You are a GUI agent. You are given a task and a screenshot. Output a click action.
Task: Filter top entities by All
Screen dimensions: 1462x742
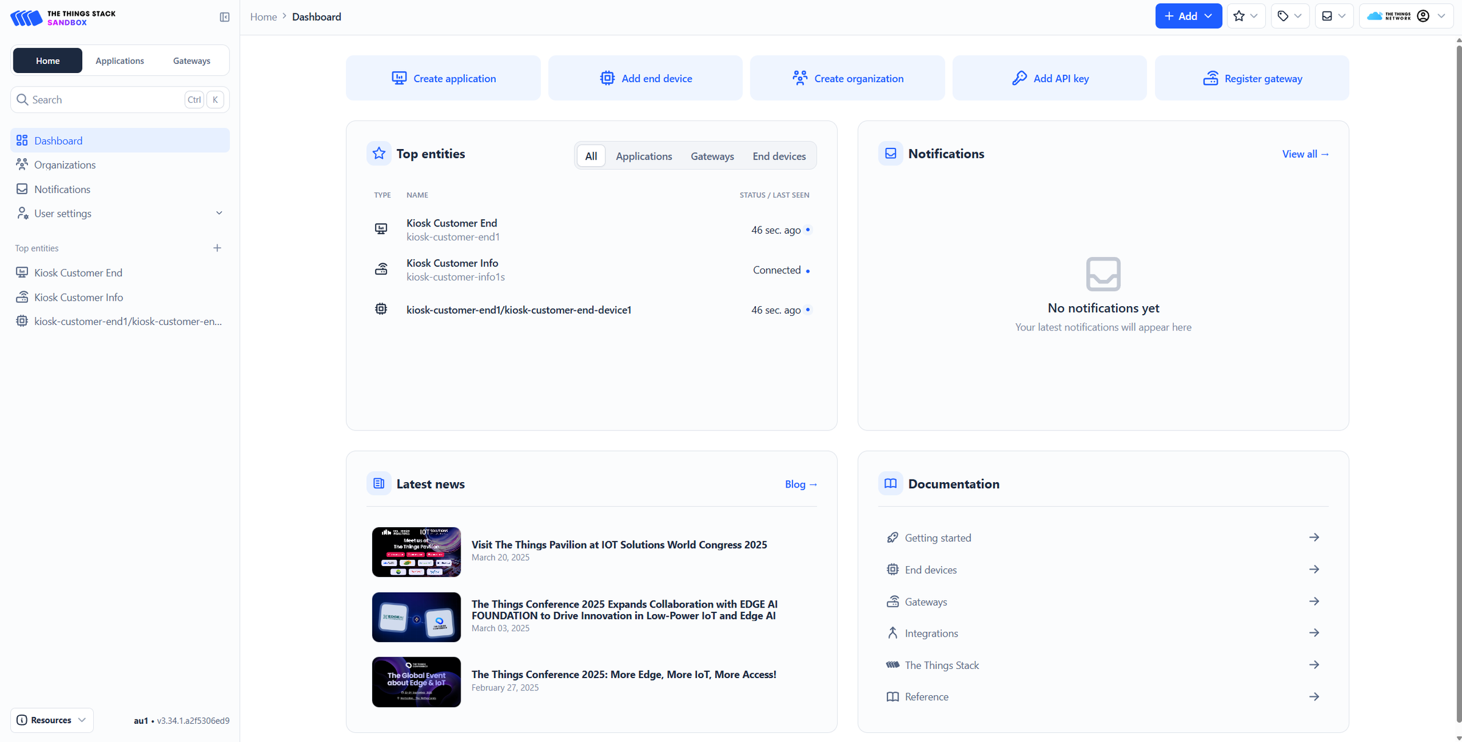pos(591,156)
